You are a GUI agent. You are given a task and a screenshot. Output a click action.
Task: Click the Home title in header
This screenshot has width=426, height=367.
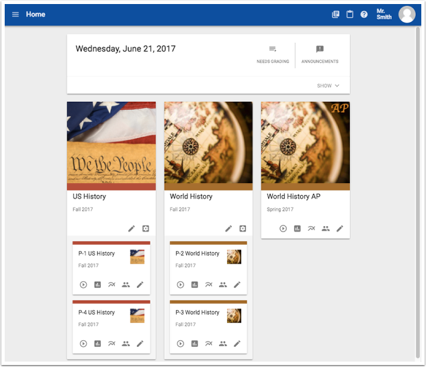[36, 14]
